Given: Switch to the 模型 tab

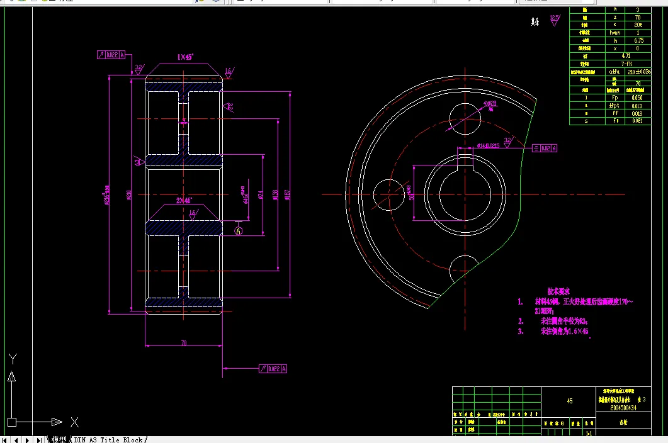Looking at the screenshot, I should pos(59,440).
